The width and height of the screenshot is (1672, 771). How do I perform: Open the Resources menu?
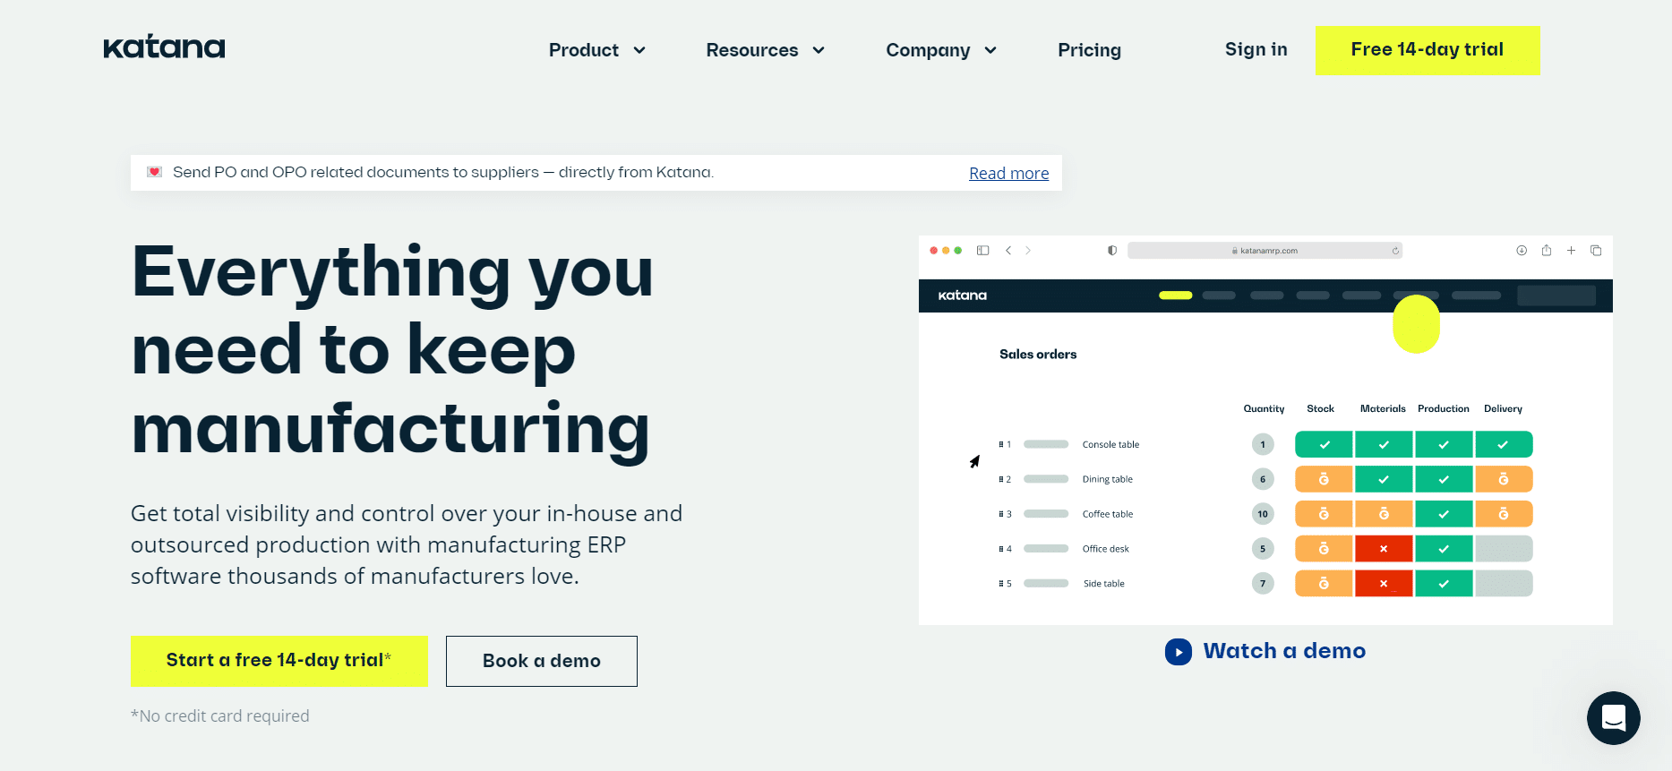752,50
